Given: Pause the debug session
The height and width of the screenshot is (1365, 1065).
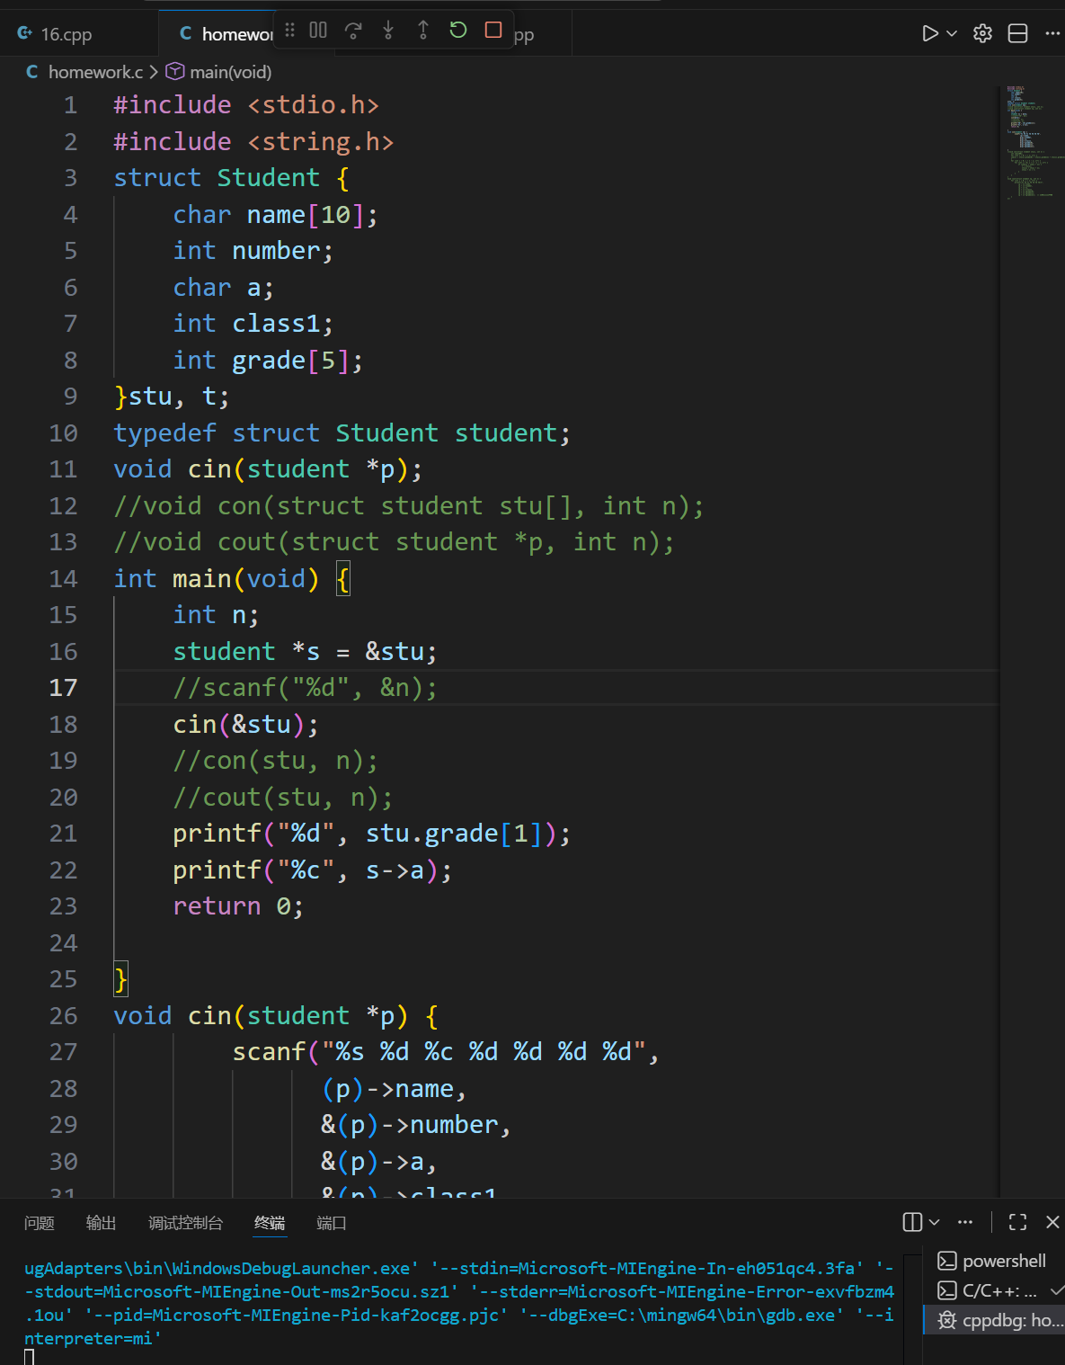Looking at the screenshot, I should [318, 31].
